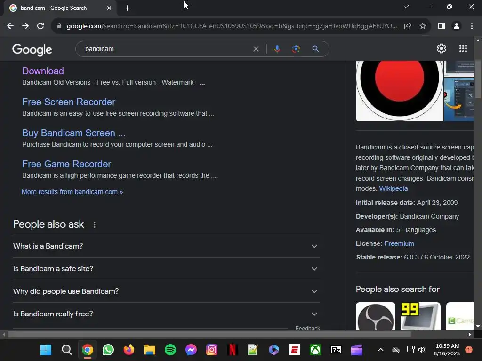Open the Free Game Recorder result
The height and width of the screenshot is (361, 482).
point(66,164)
